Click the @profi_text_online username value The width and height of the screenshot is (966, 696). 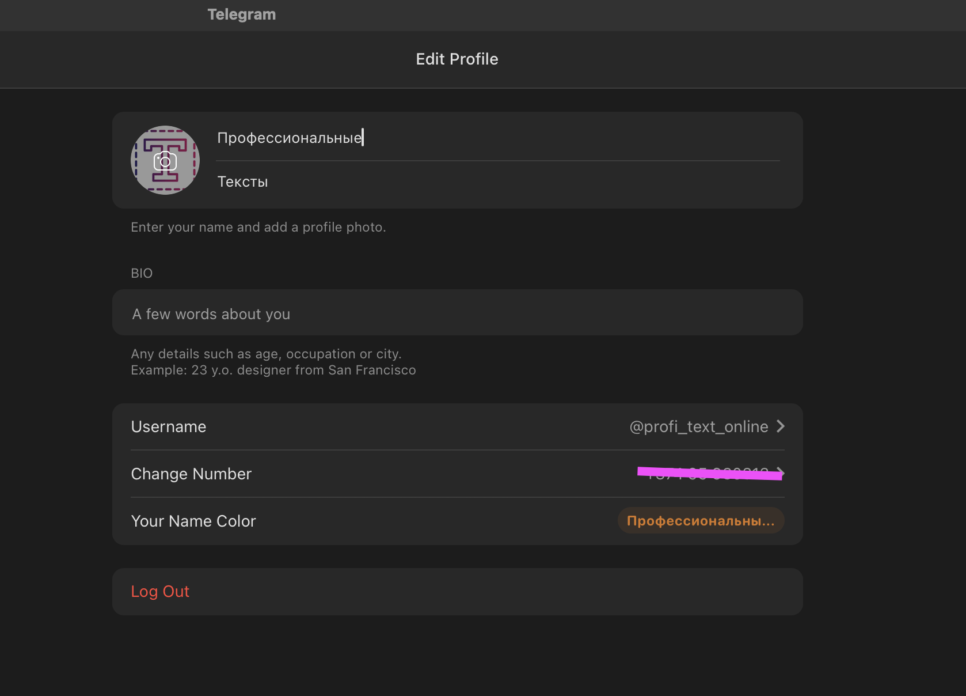[698, 427]
